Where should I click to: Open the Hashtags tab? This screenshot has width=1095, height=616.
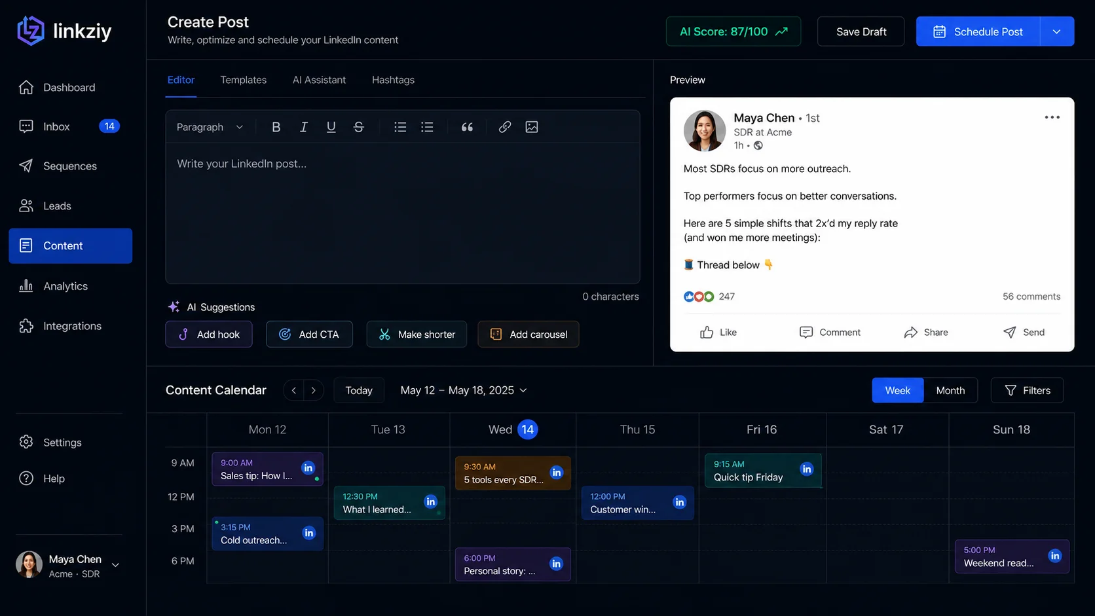[x=393, y=80]
